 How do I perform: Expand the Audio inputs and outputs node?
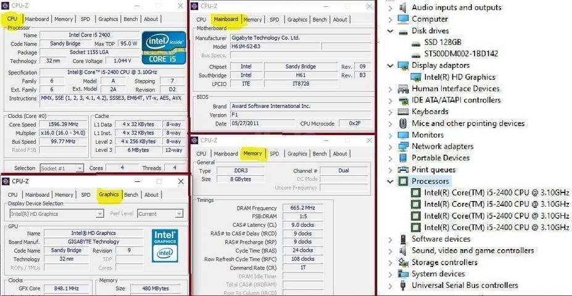(391, 7)
